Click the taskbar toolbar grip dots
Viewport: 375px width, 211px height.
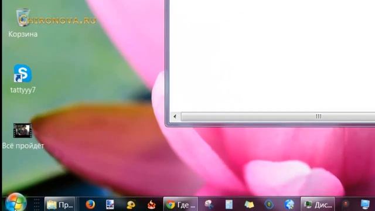tap(36, 205)
